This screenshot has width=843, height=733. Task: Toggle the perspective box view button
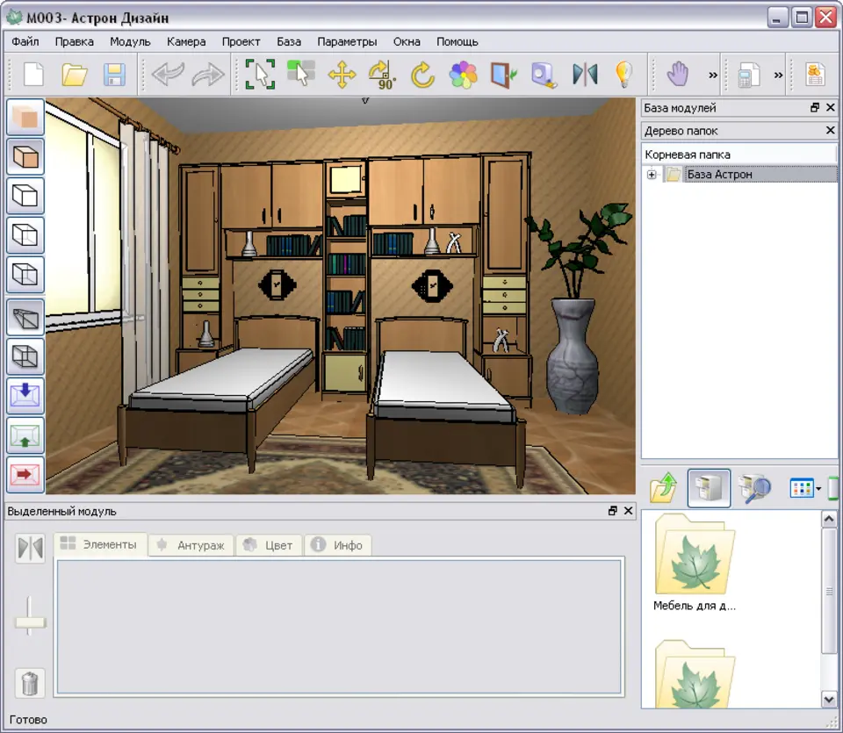click(x=25, y=318)
